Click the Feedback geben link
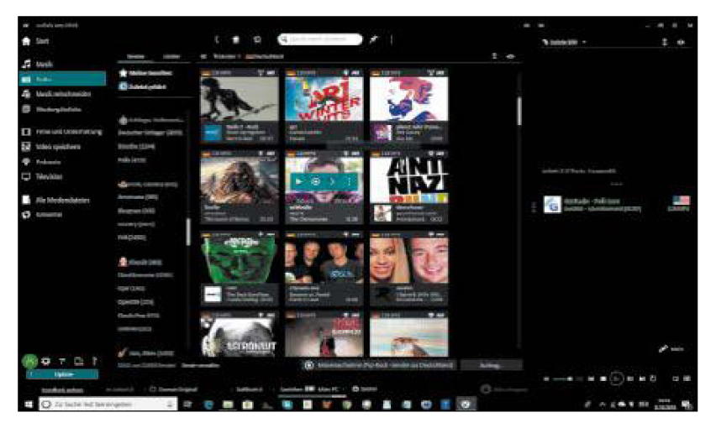The image size is (716, 428). 62,390
